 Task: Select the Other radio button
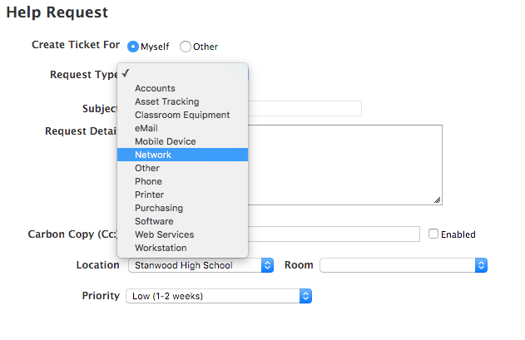click(186, 47)
